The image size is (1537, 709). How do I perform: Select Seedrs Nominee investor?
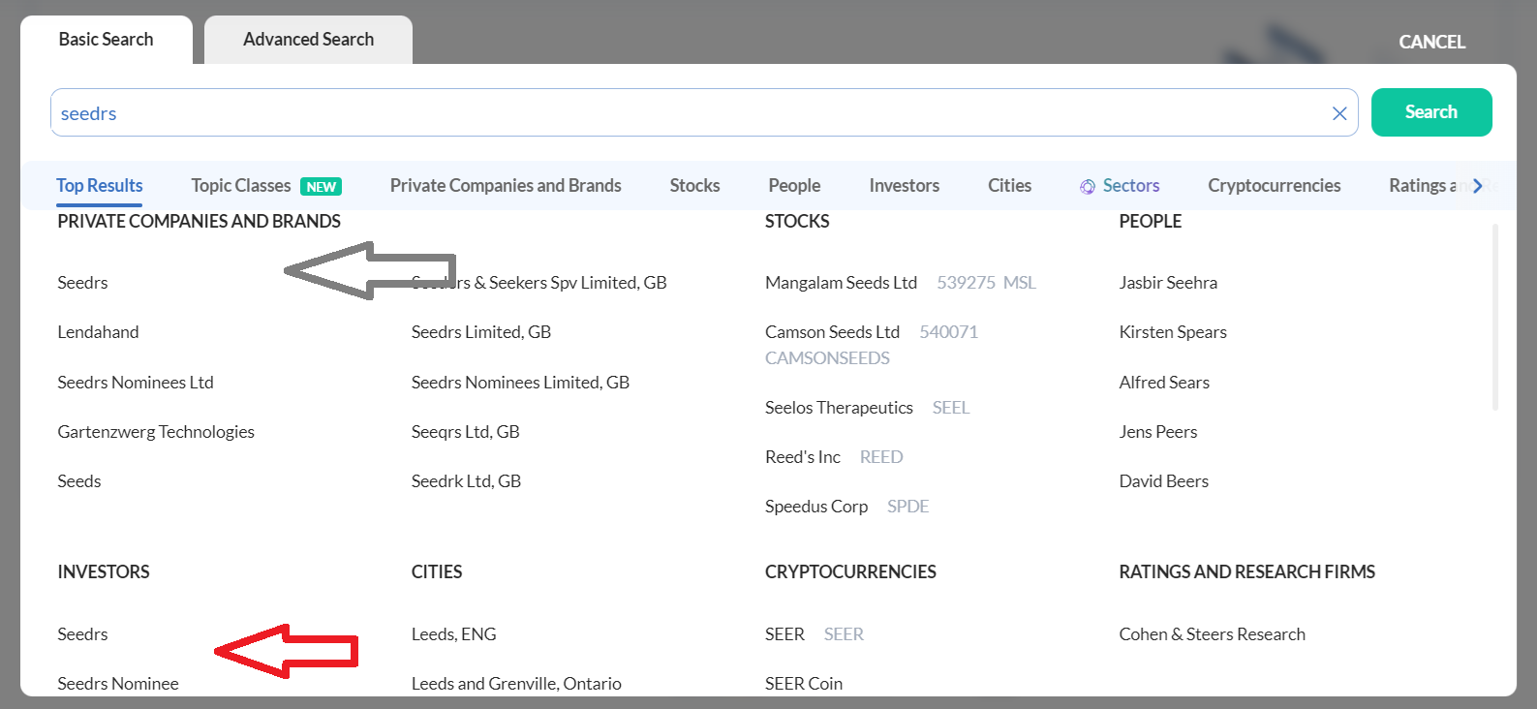pyautogui.click(x=118, y=684)
